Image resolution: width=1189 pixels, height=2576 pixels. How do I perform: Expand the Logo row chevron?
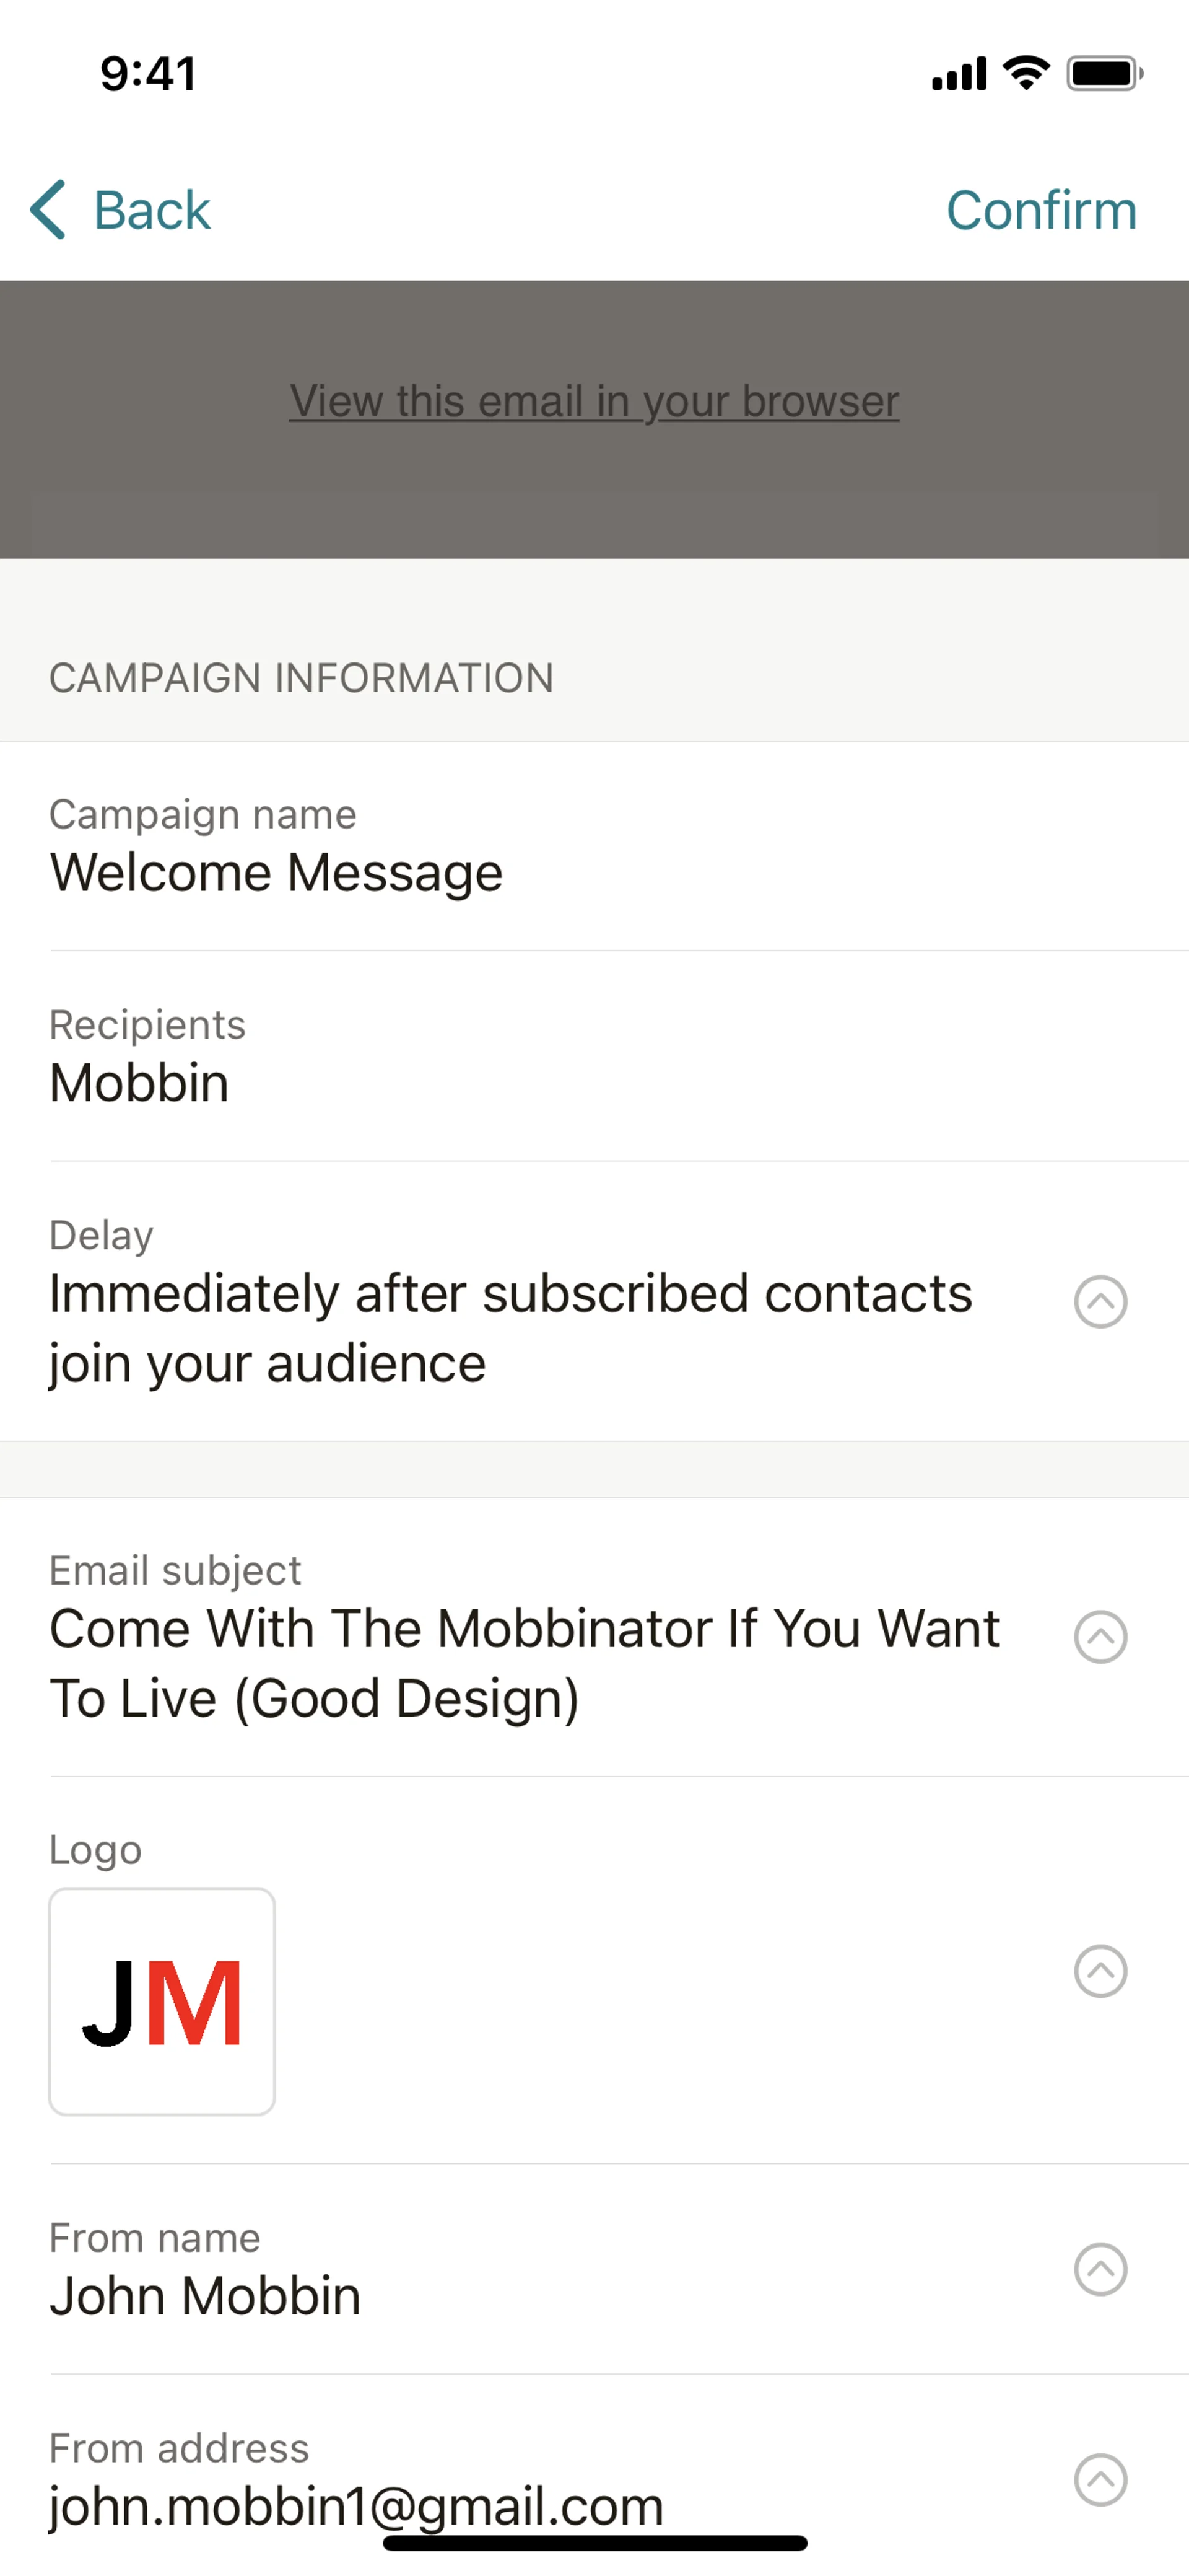pyautogui.click(x=1100, y=1971)
